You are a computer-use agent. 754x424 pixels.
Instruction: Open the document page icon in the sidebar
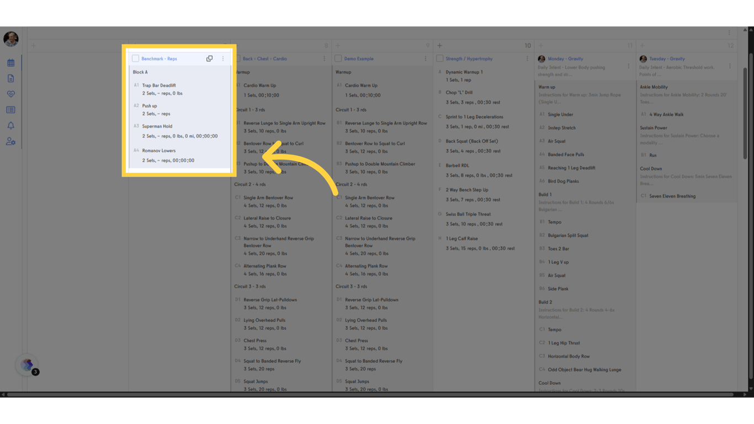pyautogui.click(x=10, y=78)
